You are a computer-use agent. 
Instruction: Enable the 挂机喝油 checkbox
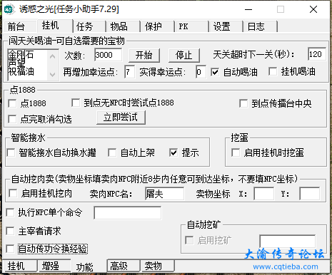273,71
